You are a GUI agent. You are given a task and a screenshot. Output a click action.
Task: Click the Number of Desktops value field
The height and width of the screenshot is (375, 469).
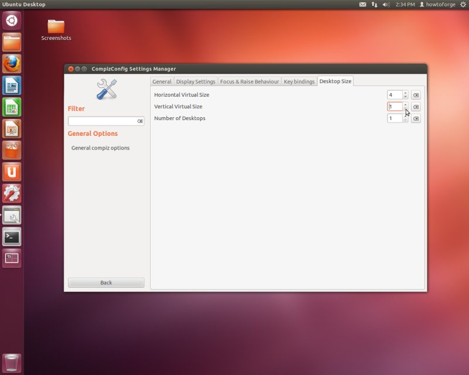[395, 118]
